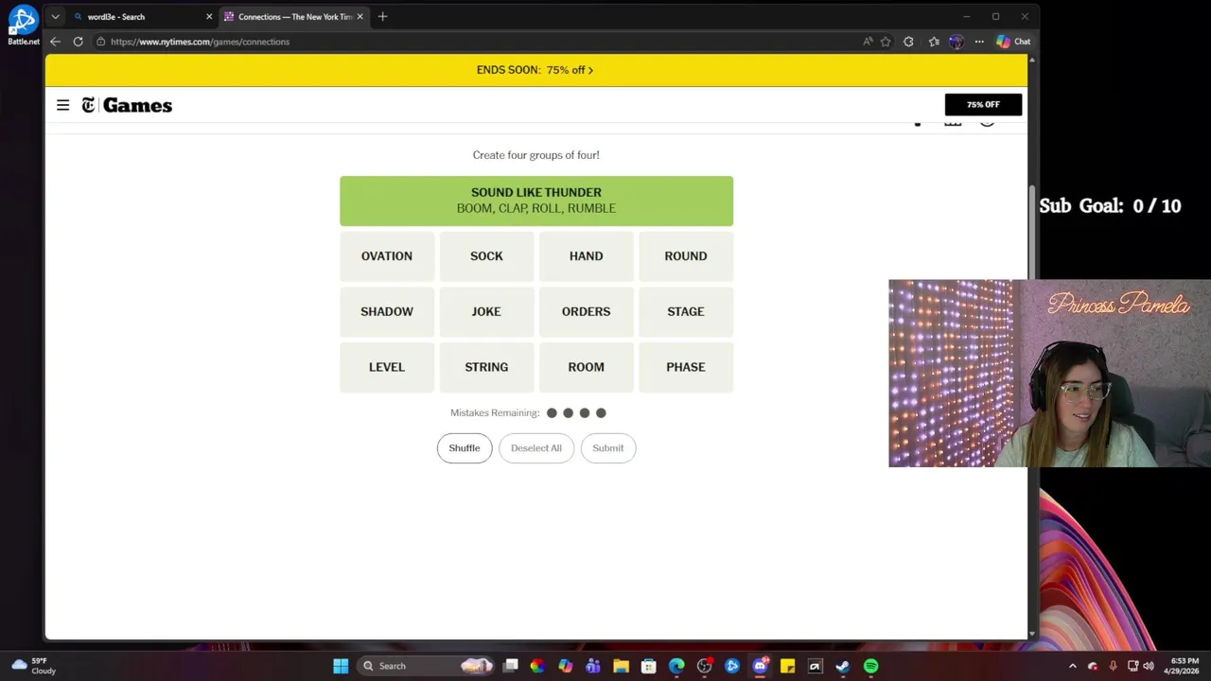
Task: Submit the selected group
Action: (x=608, y=448)
